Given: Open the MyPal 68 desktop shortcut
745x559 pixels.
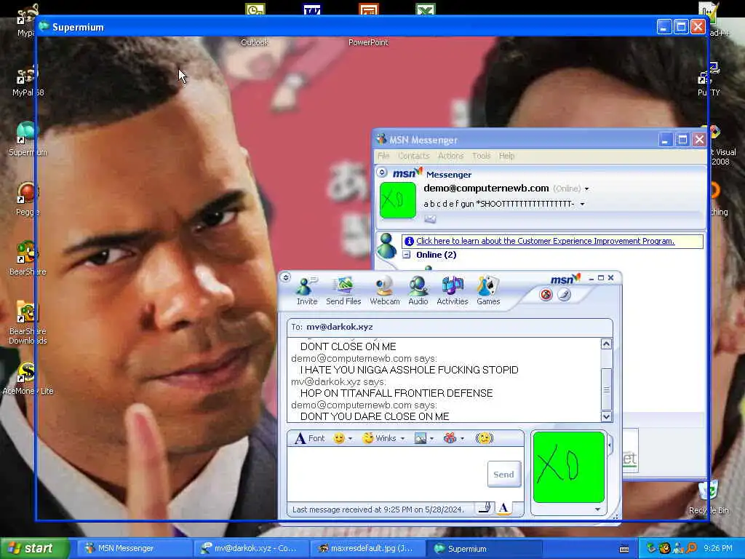Looking at the screenshot, I should 28,82.
